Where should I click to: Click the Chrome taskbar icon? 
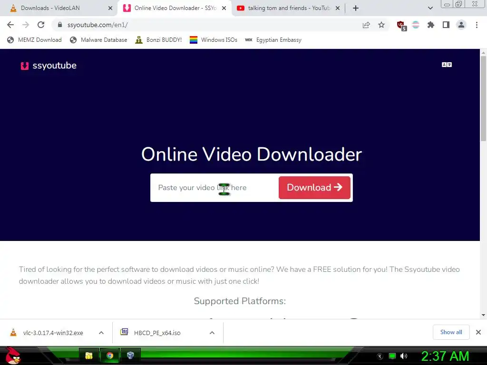pos(110,355)
